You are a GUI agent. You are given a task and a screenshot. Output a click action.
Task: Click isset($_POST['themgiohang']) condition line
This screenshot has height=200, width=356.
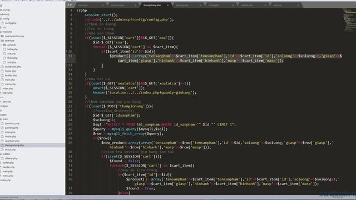coord(119,106)
